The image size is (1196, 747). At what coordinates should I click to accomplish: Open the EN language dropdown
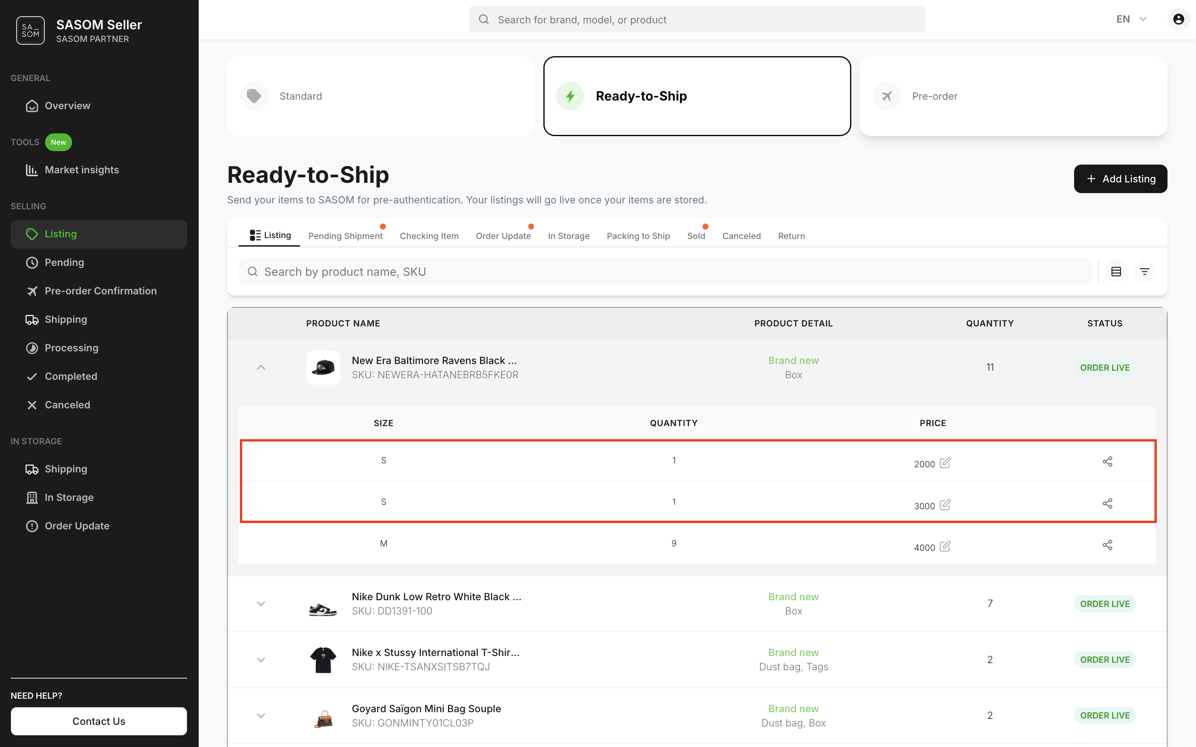point(1131,19)
